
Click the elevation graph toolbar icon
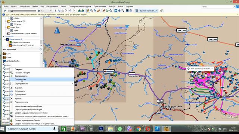(x=123, y=11)
